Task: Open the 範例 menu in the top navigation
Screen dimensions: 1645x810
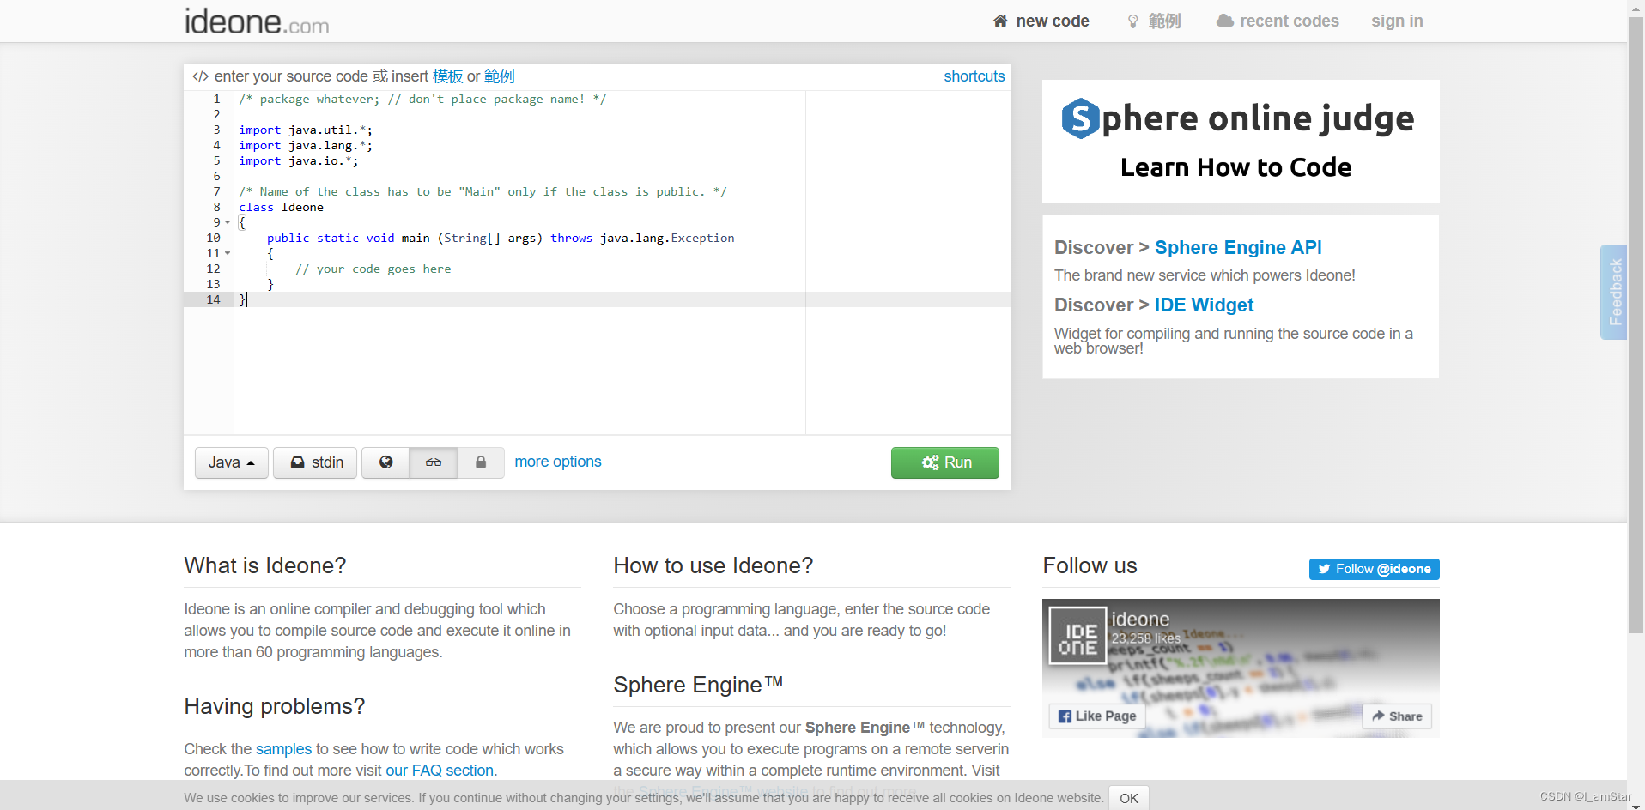Action: [1154, 21]
